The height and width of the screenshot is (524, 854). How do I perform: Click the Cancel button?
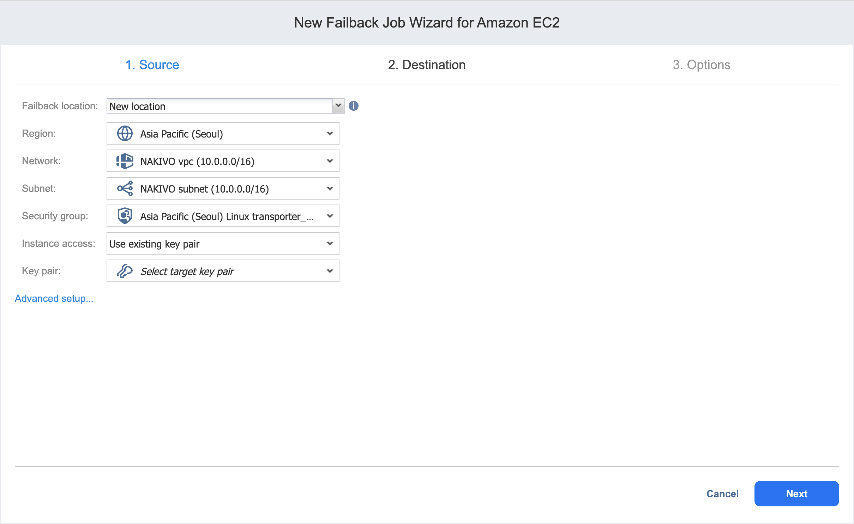[722, 494]
